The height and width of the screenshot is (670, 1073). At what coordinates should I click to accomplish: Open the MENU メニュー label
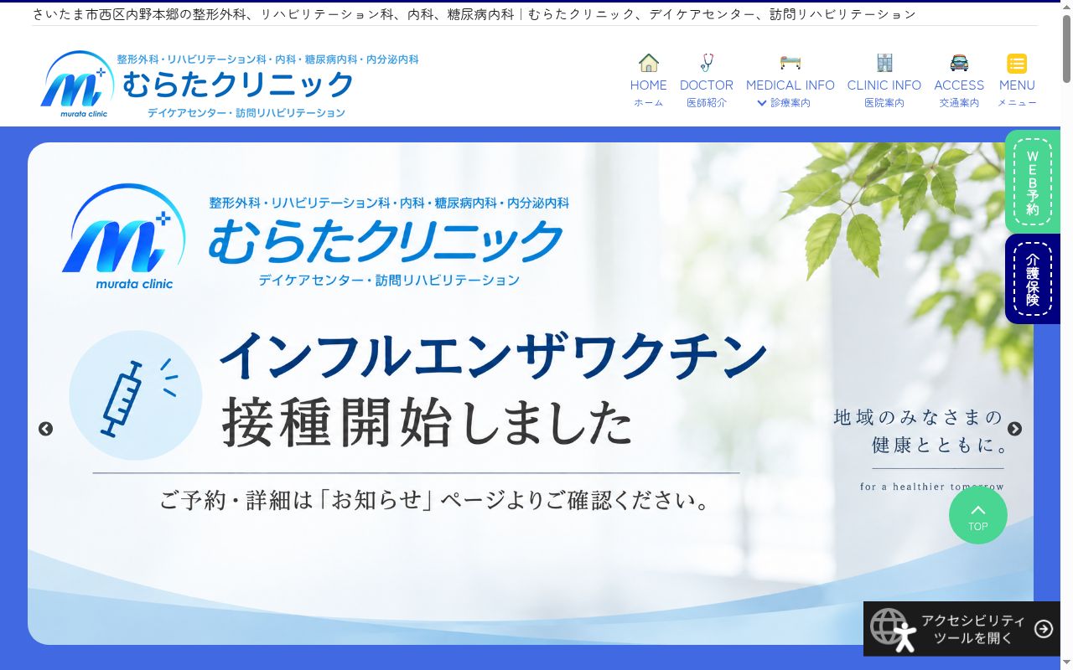(1017, 93)
